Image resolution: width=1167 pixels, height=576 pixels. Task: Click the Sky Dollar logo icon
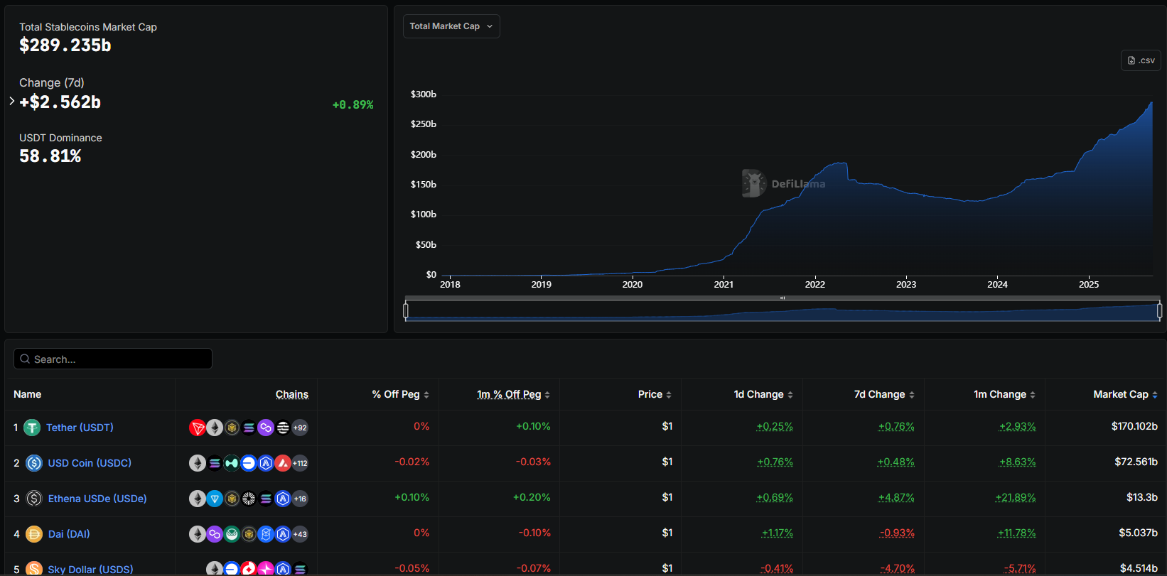[x=34, y=569]
